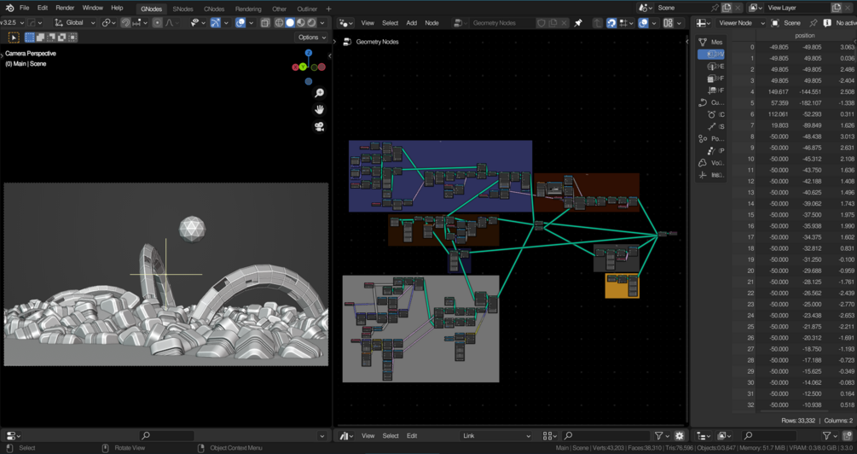This screenshot has height=454, width=857.
Task: Switch to the Outliner workspace tab
Action: pyautogui.click(x=307, y=9)
